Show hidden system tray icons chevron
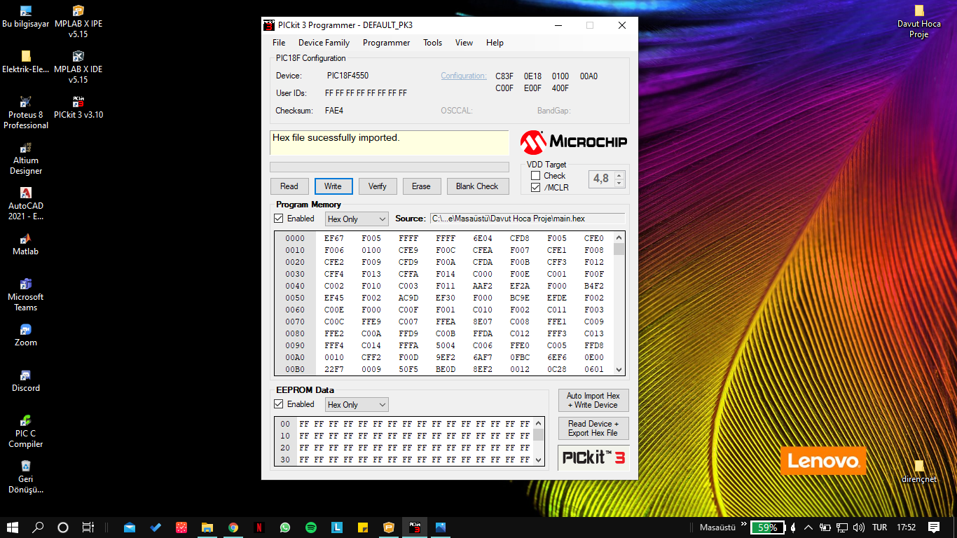The width and height of the screenshot is (957, 538). coord(808,527)
